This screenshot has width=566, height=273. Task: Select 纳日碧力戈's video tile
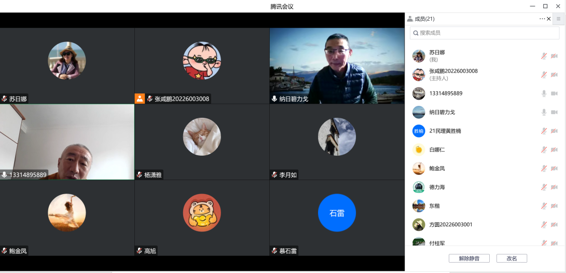pos(337,65)
